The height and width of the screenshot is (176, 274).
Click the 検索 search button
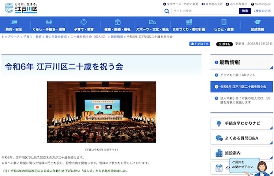point(245,11)
